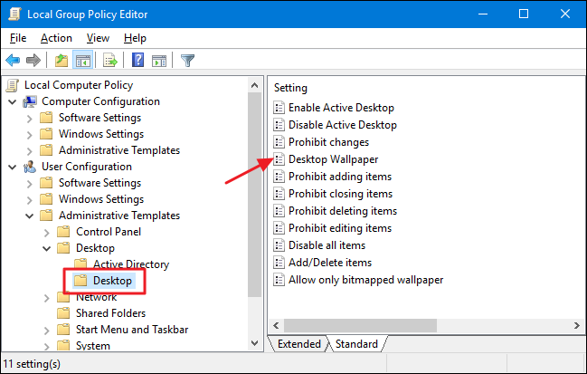Click the Filter funnel icon
Screen dimensions: 587x374
[x=187, y=61]
